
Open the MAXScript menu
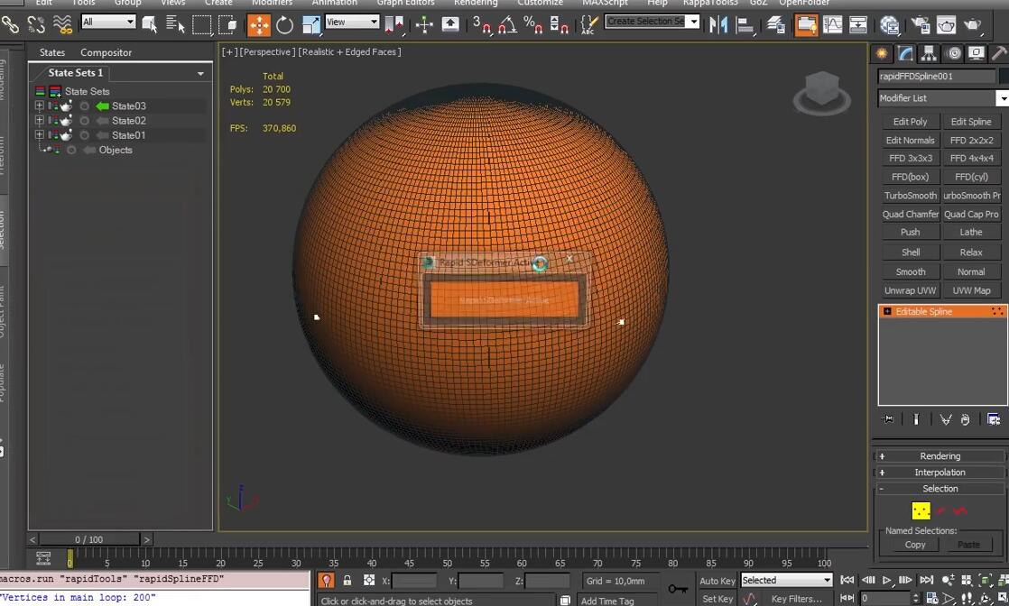click(x=605, y=3)
